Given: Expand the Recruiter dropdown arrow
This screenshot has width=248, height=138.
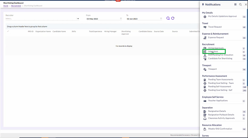Looking at the screenshot, I should point(78,19).
